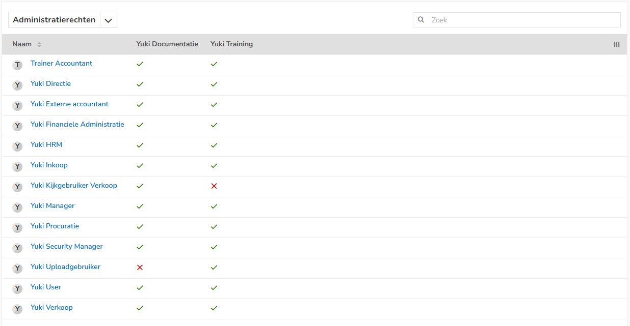The height and width of the screenshot is (326, 630).
Task: Open the Yuki Verkoop link
Action: pos(51,308)
